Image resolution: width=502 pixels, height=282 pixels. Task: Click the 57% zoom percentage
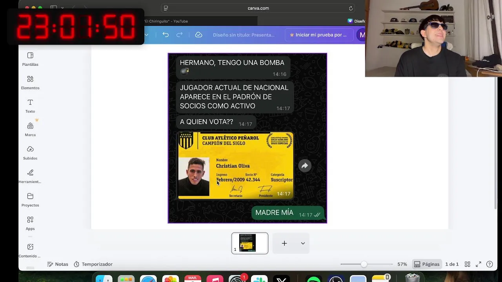[402, 264]
